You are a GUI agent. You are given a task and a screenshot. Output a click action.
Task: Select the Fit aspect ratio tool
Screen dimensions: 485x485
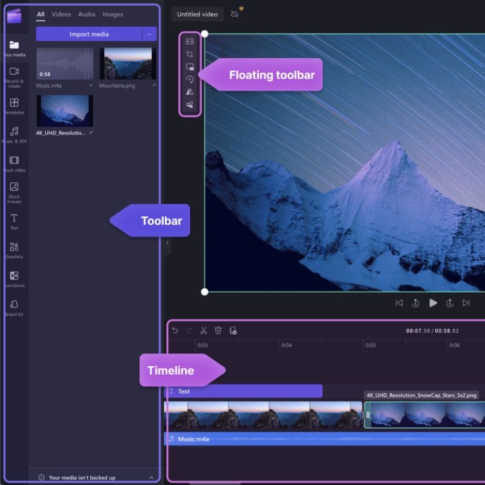click(x=190, y=41)
